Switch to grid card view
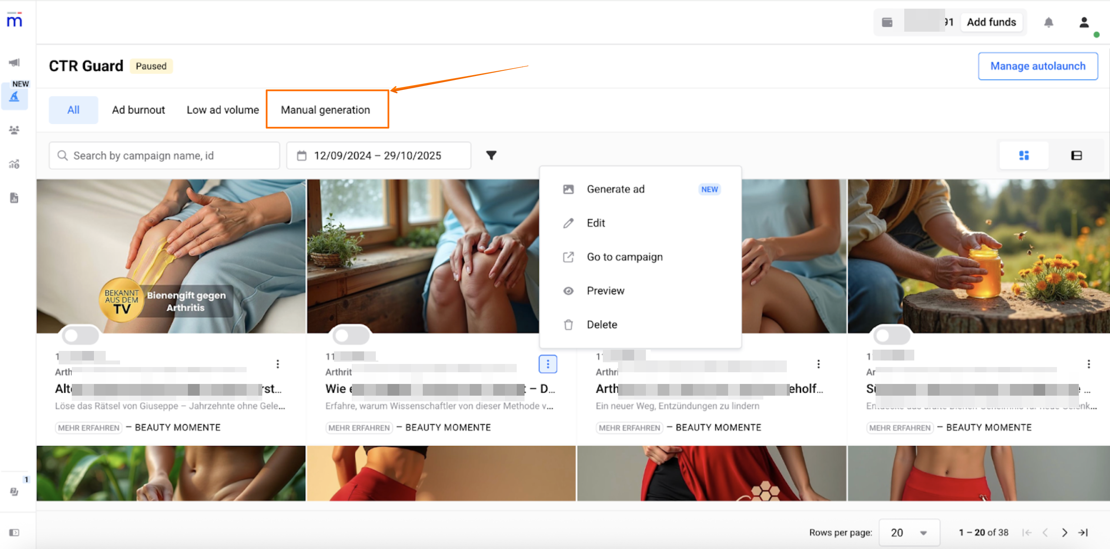 [x=1024, y=155]
